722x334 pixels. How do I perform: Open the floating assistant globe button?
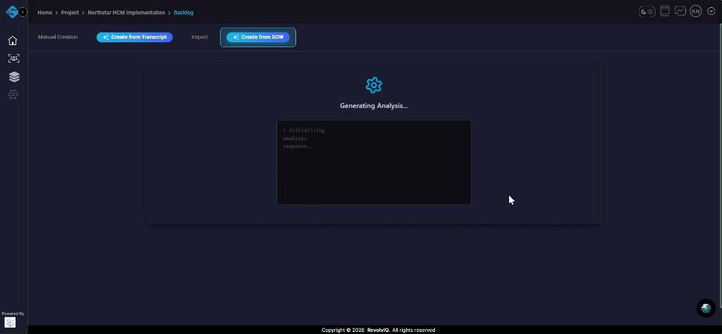[x=706, y=308]
